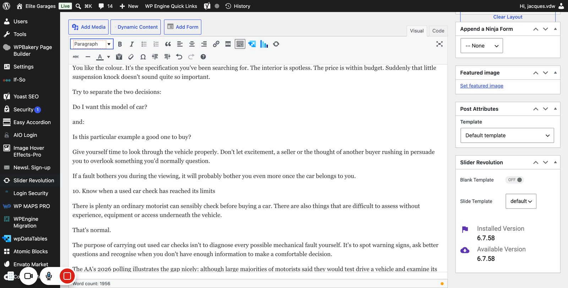This screenshot has height=288, width=568.
Task: Undo the last edit
Action: (x=179, y=57)
